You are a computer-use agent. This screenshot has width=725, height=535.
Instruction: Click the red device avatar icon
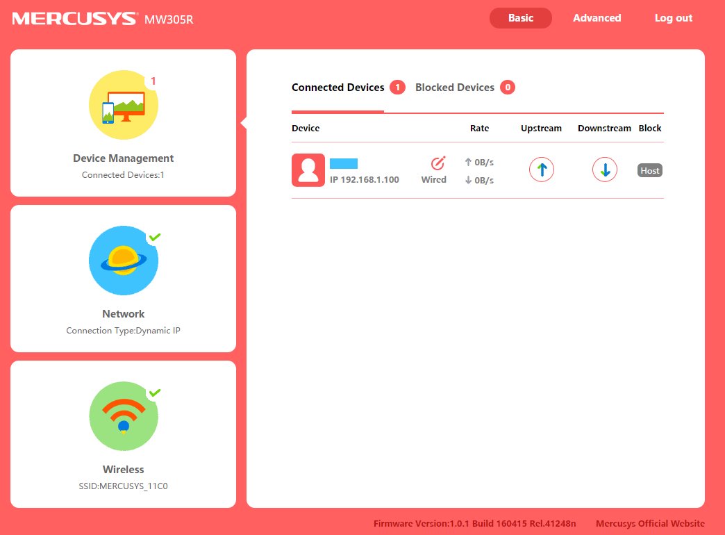click(308, 170)
